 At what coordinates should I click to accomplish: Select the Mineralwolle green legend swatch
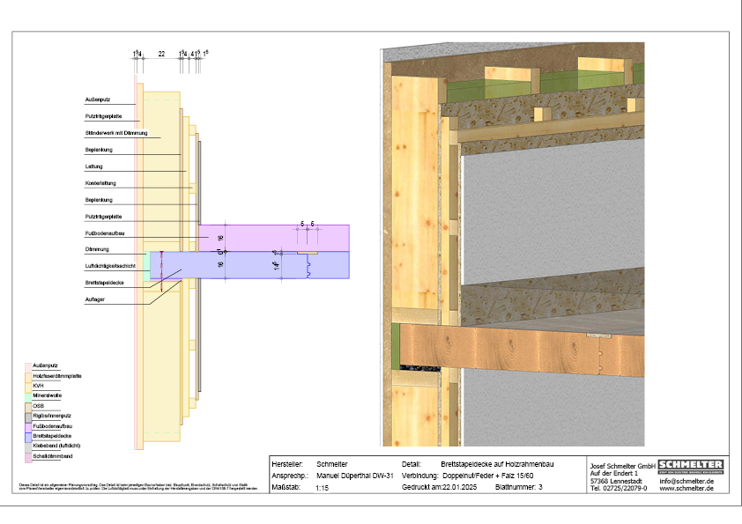click(x=27, y=395)
